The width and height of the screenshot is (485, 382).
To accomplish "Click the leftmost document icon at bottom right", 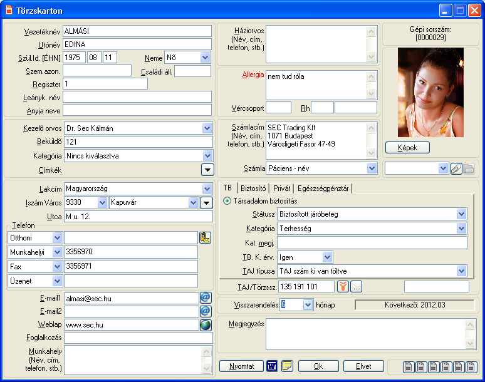I will (409, 367).
